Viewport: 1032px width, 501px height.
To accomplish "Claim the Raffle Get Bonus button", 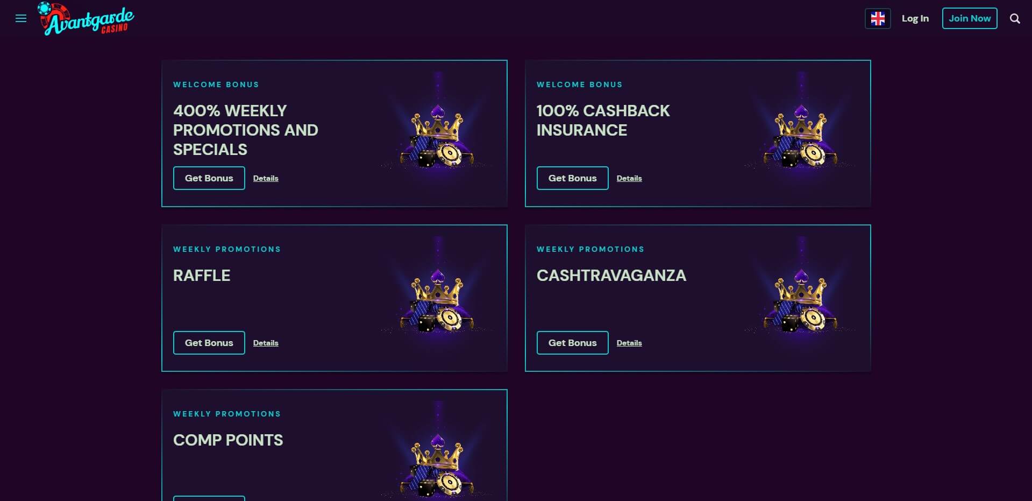I will [x=209, y=343].
